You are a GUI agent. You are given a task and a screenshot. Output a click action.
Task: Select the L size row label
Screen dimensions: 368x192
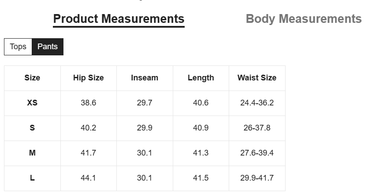[32, 178]
